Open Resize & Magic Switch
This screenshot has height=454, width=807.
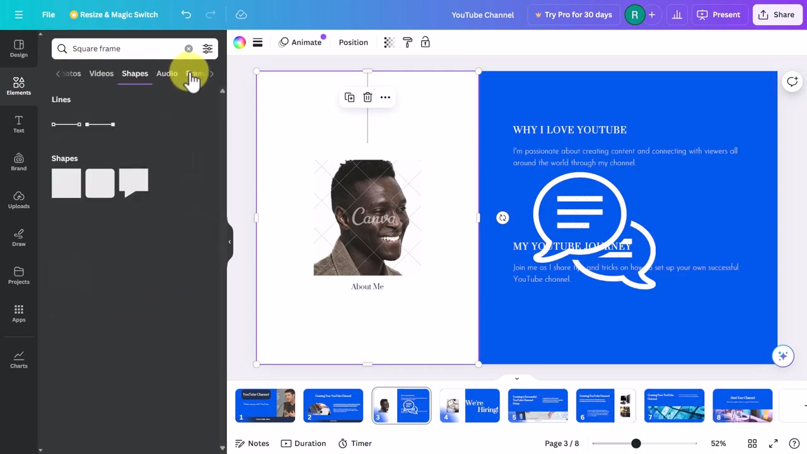click(114, 15)
